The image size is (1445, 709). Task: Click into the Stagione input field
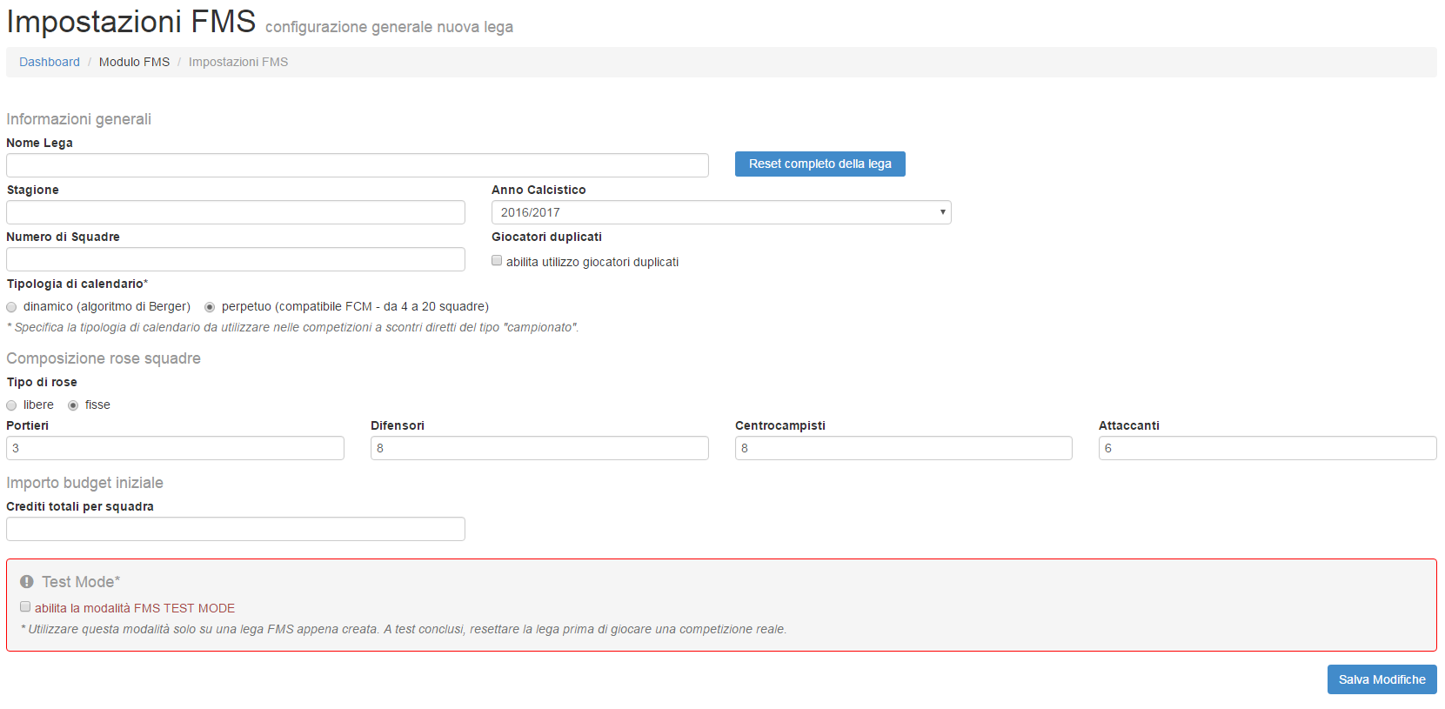point(235,212)
